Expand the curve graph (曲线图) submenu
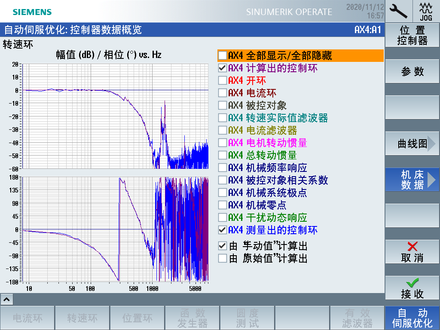 (x=412, y=144)
